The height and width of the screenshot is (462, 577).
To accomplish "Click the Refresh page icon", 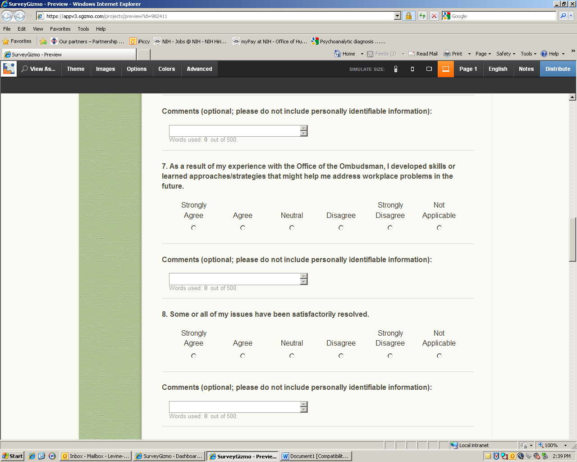I will click(422, 16).
